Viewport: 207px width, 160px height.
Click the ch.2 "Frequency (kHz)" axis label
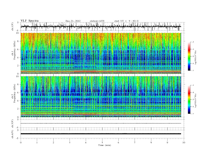15,93
